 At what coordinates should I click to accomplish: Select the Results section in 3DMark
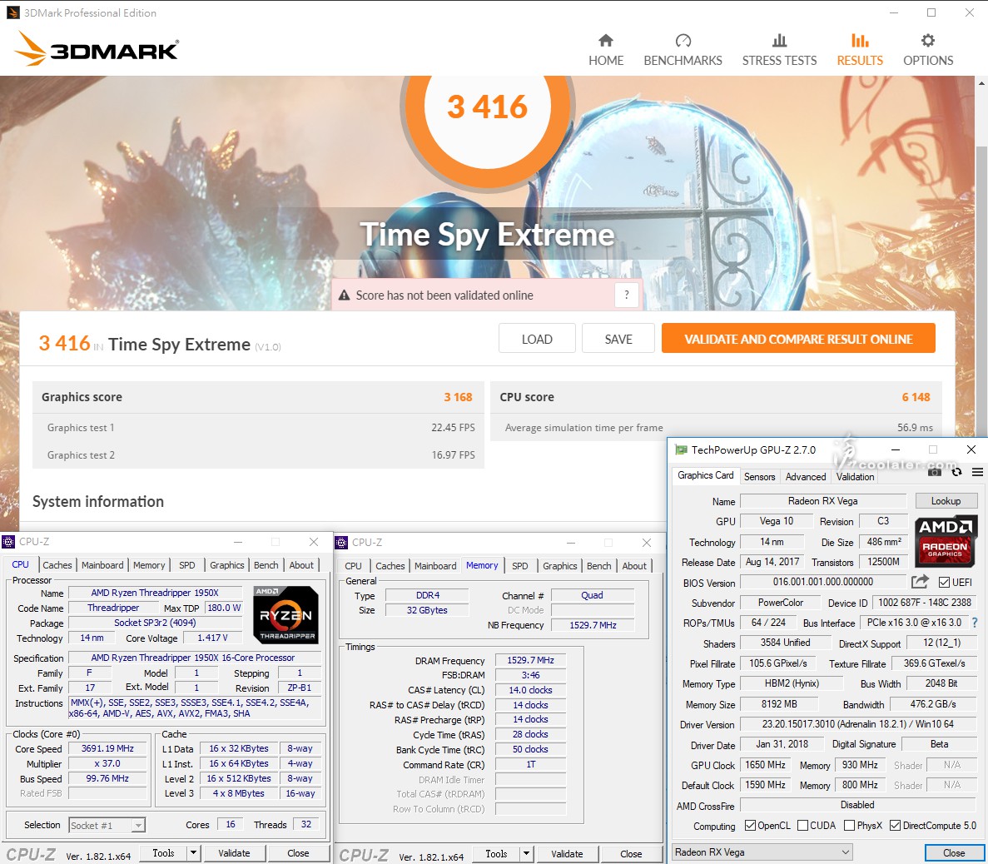[860, 50]
